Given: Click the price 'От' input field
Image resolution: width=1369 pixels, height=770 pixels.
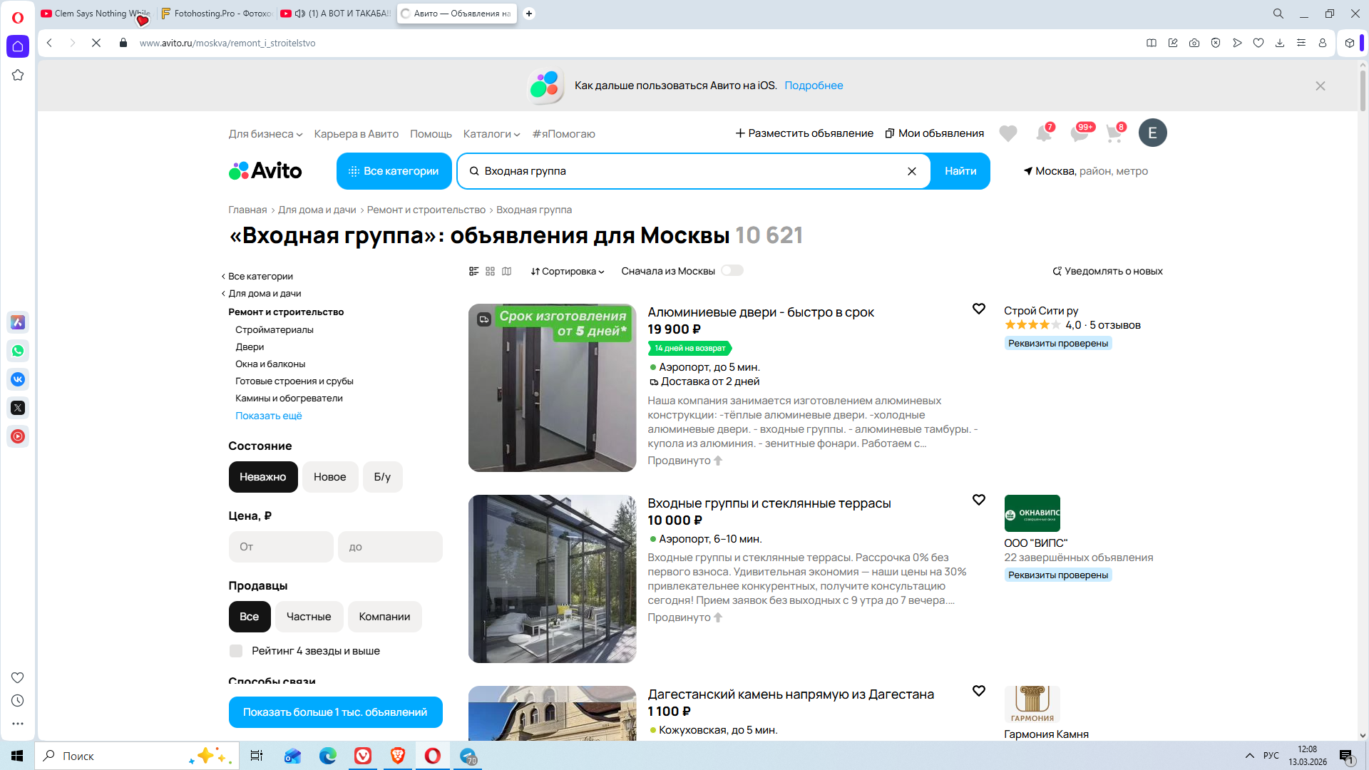Looking at the screenshot, I should (281, 547).
